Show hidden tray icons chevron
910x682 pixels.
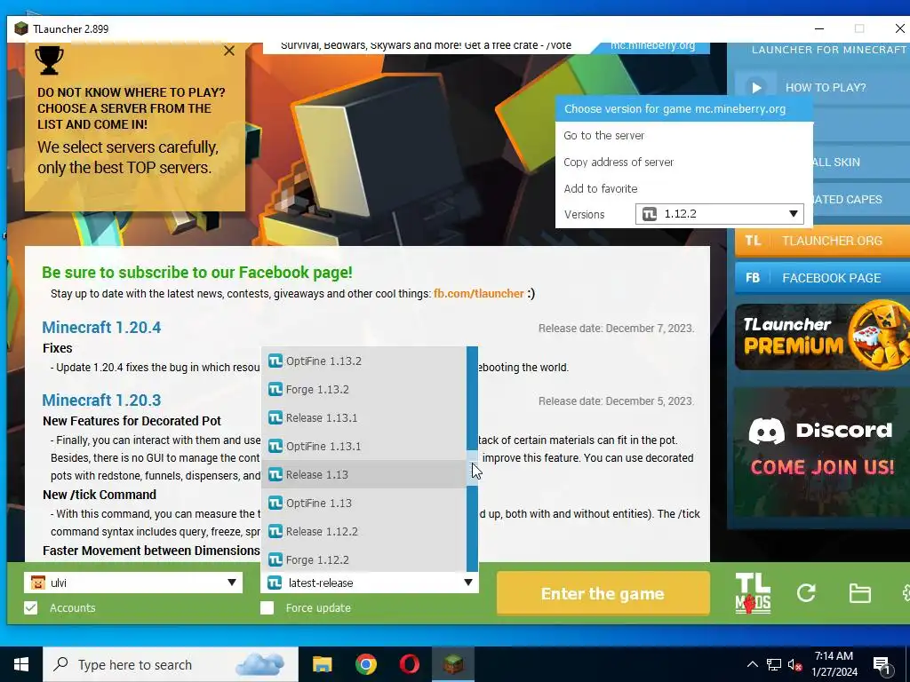tap(752, 664)
